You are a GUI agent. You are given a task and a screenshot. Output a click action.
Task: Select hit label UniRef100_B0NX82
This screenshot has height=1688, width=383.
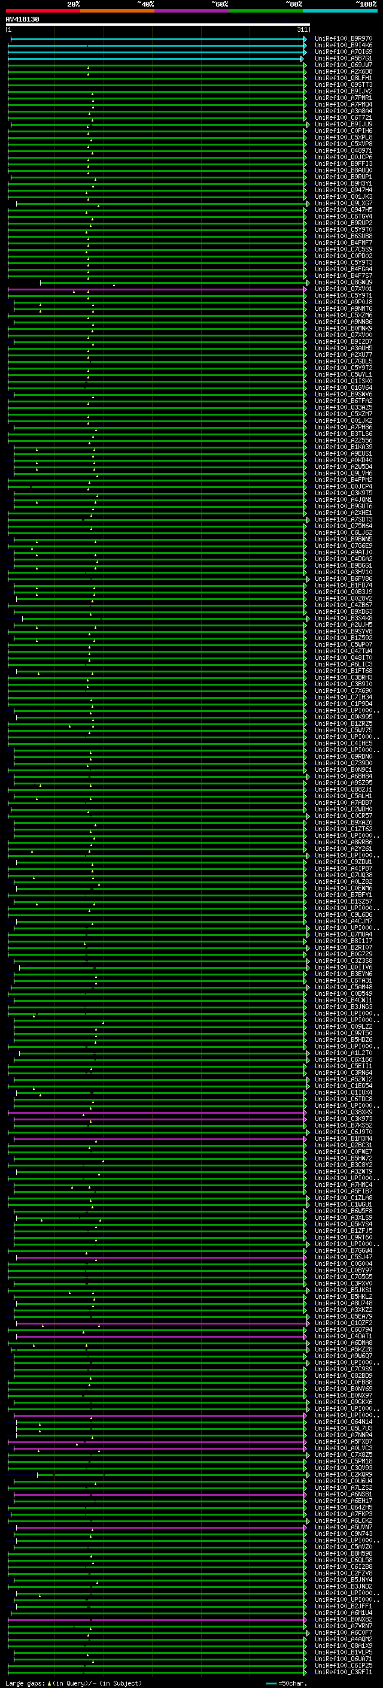coord(344,1620)
